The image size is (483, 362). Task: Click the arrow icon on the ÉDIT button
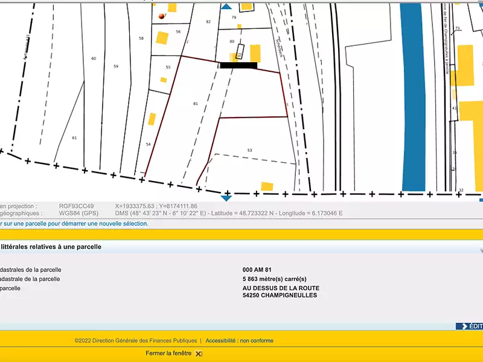pos(464,326)
